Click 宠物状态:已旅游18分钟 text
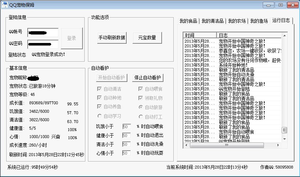This screenshot has height=177, width=300. point(32,86)
